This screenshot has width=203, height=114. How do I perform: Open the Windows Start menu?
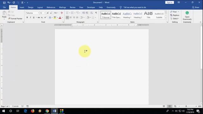coord(3,111)
